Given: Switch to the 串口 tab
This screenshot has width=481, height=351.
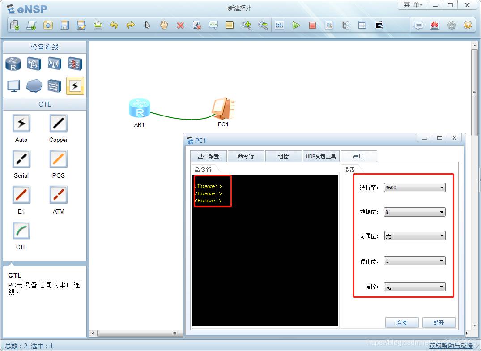Looking at the screenshot, I should (x=358, y=156).
